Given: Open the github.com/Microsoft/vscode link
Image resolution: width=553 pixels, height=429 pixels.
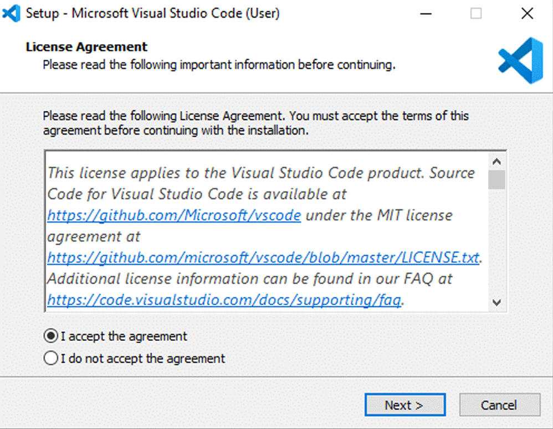Looking at the screenshot, I should [x=174, y=215].
